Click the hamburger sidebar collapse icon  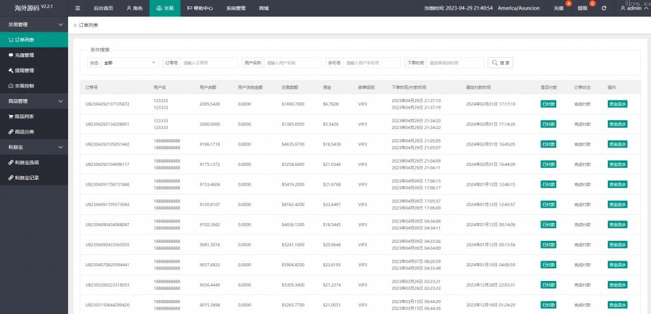[78, 8]
